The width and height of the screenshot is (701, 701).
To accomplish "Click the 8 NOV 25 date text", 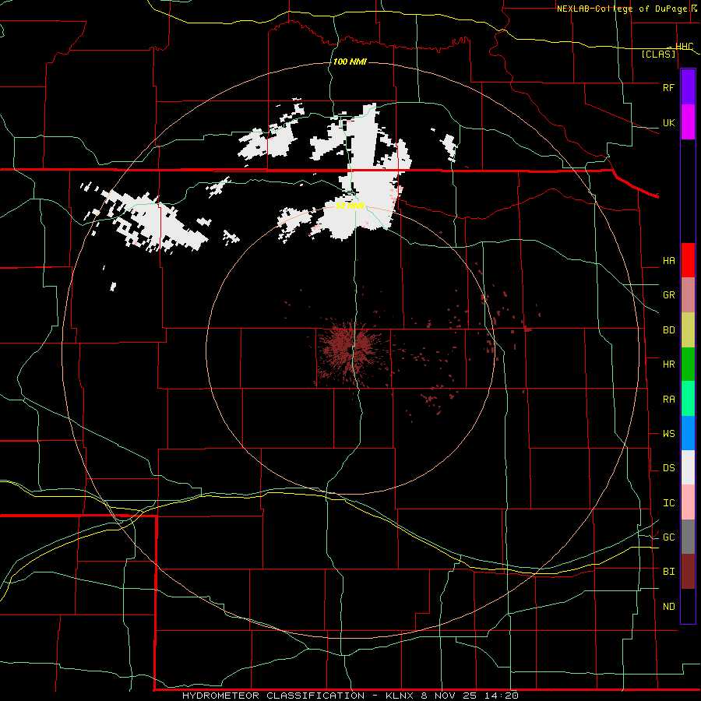I will tap(449, 696).
